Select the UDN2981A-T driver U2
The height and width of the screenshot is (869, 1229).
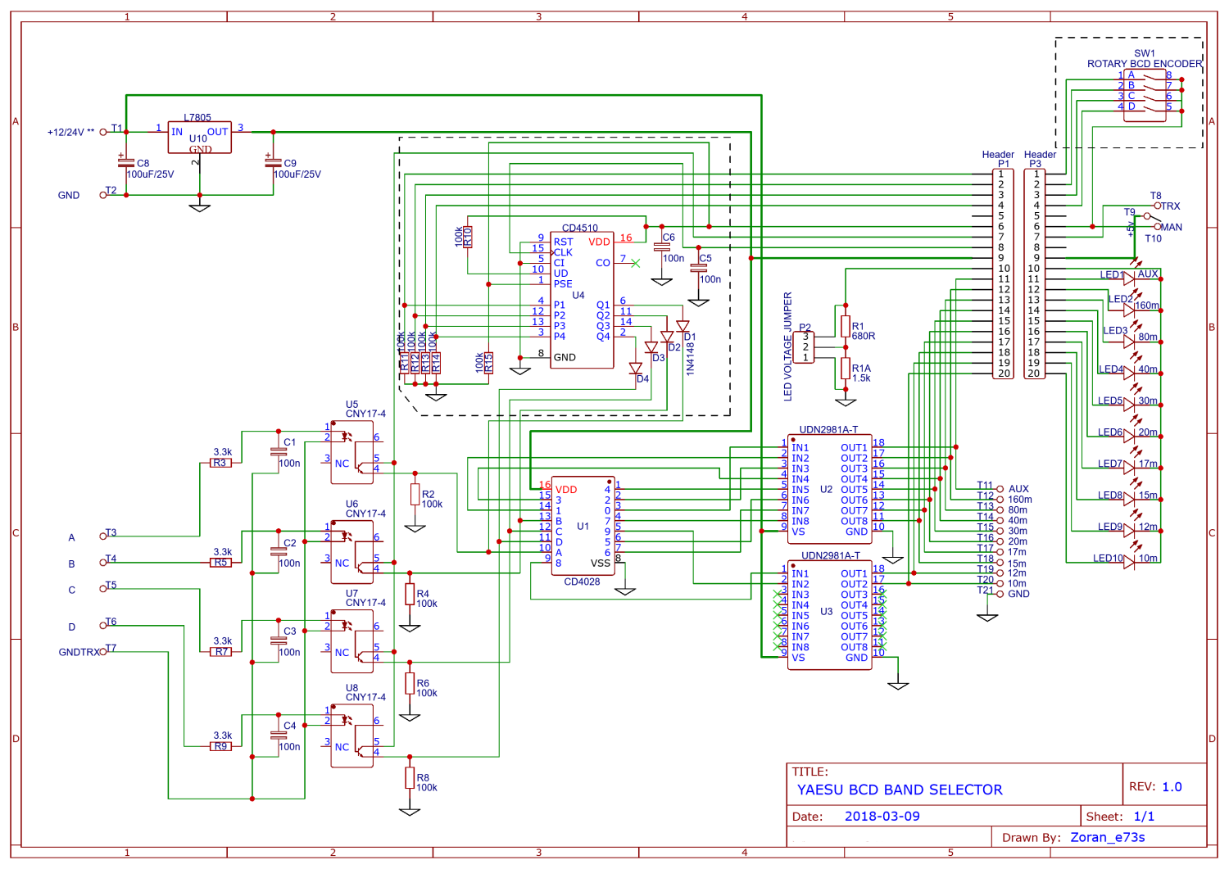(829, 489)
